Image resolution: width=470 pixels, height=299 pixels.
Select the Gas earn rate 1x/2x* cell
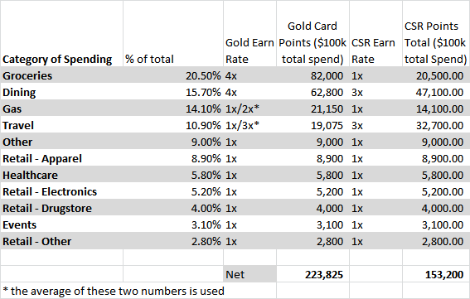tap(250, 109)
